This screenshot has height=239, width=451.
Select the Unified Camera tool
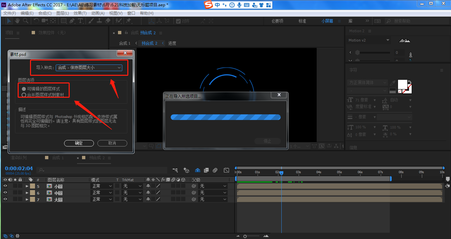(x=45, y=21)
